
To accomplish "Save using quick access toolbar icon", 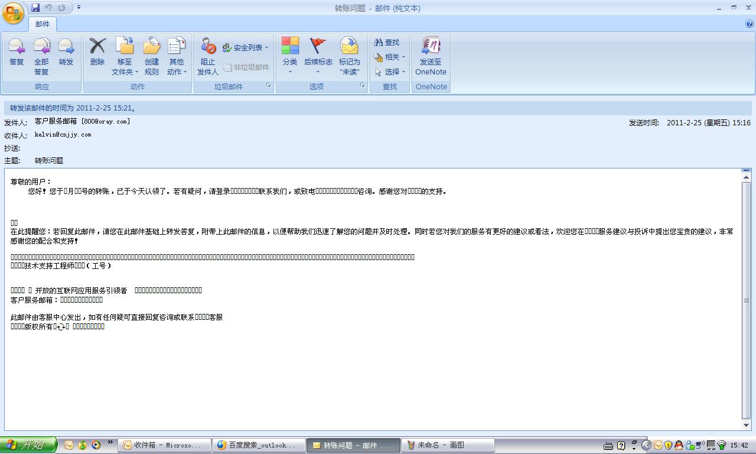I will click(x=35, y=8).
